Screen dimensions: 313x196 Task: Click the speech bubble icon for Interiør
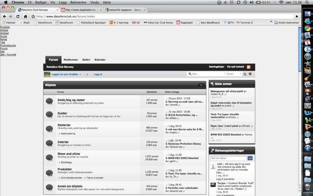pyautogui.click(x=49, y=143)
